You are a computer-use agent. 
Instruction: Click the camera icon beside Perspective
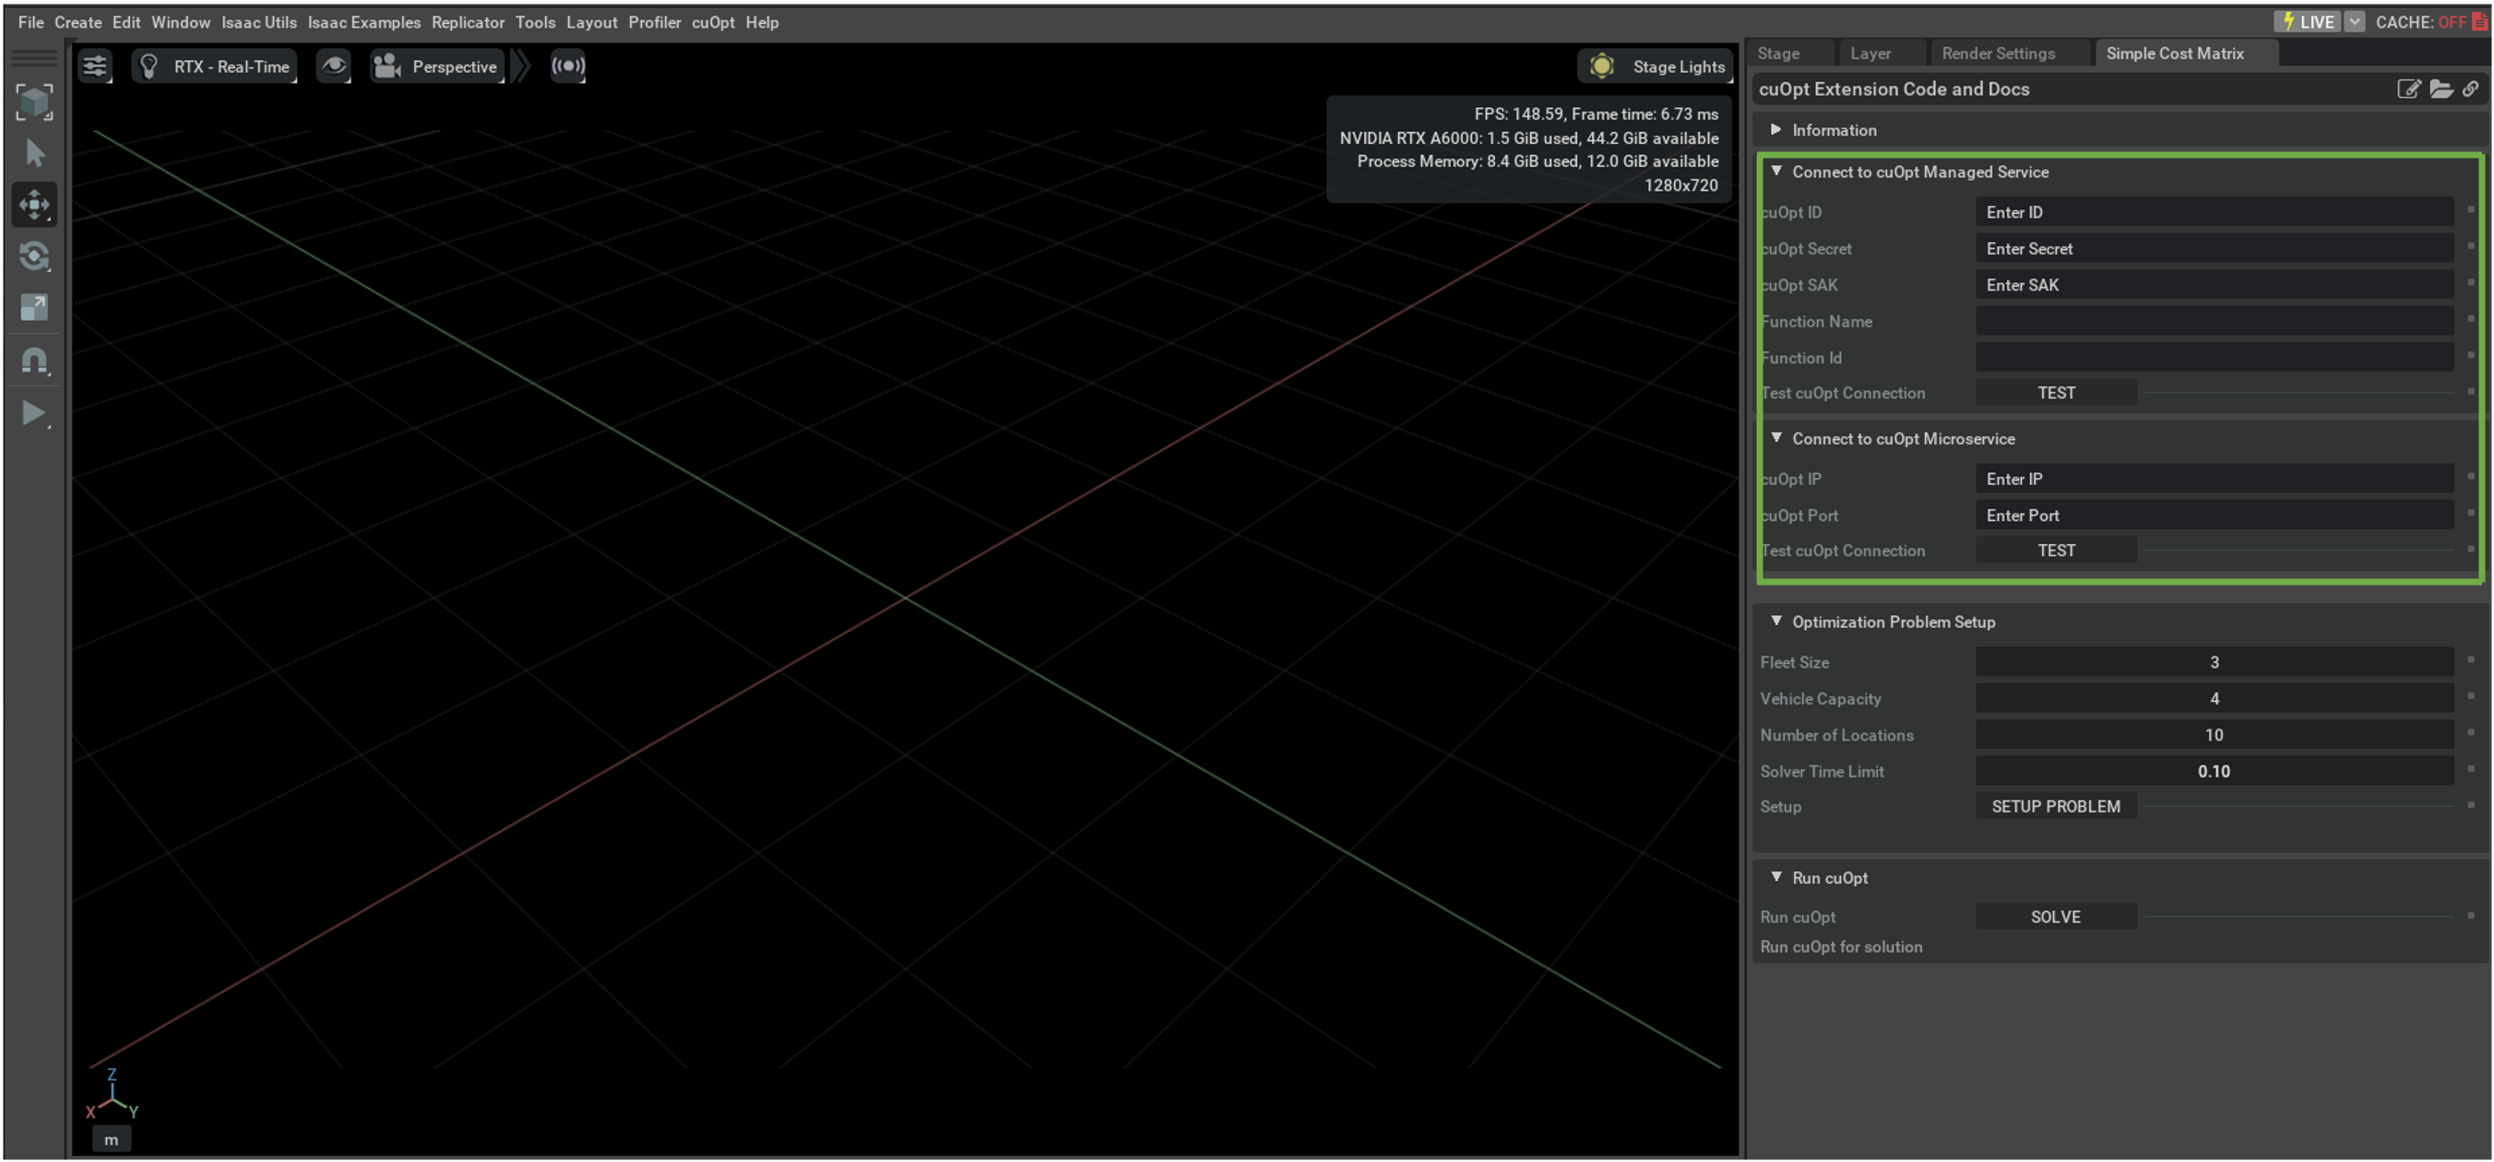(387, 65)
